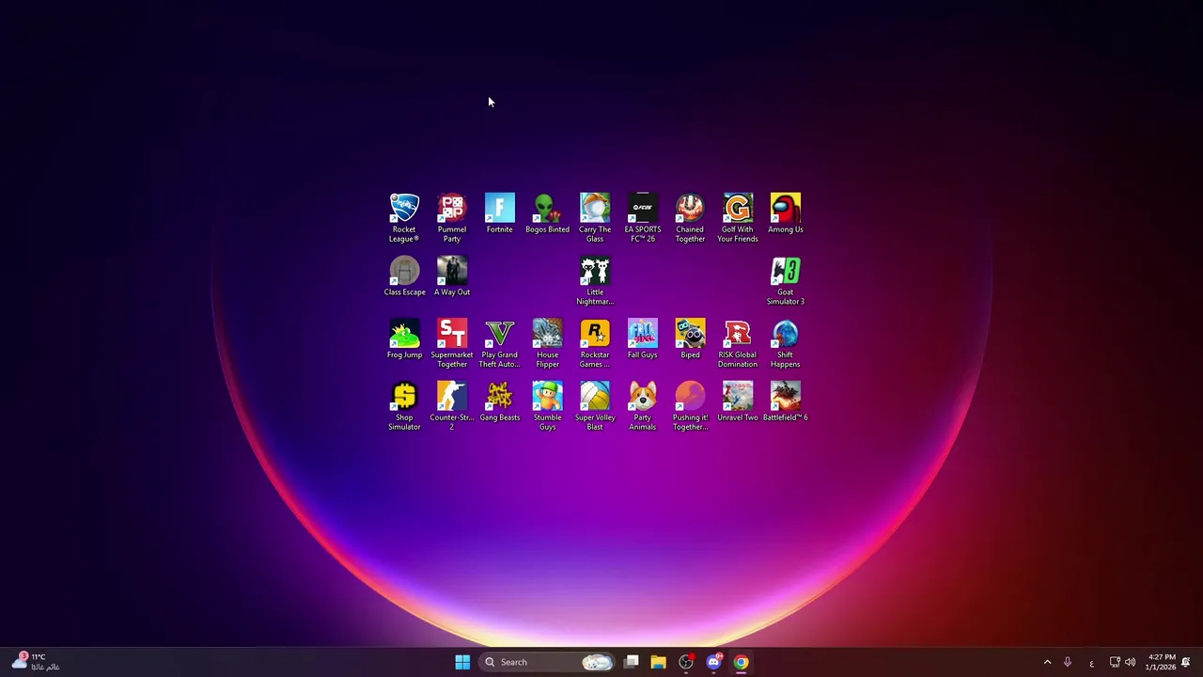Select the Rockstar Games launcher icon
This screenshot has width=1203, height=677.
(x=595, y=344)
